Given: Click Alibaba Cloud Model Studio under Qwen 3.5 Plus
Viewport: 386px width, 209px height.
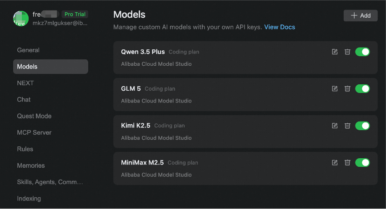Looking at the screenshot, I should pyautogui.click(x=156, y=64).
